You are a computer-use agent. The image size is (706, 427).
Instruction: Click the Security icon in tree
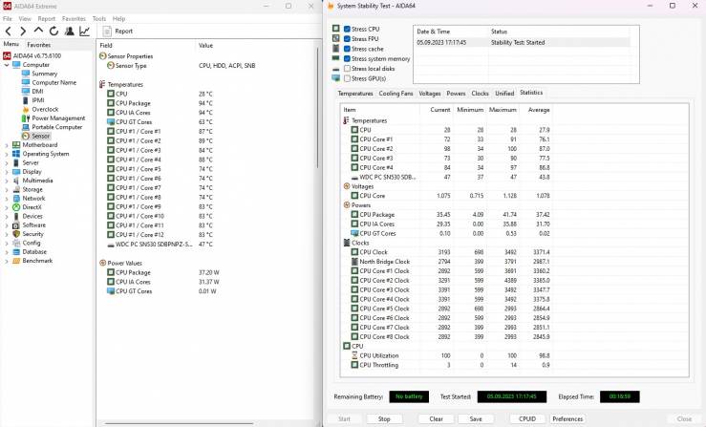(x=16, y=234)
